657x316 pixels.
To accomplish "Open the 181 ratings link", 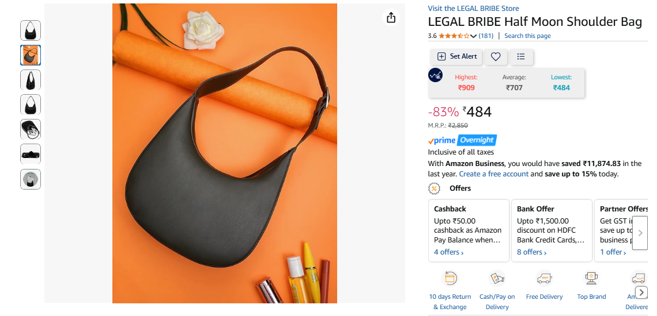I will tap(486, 36).
